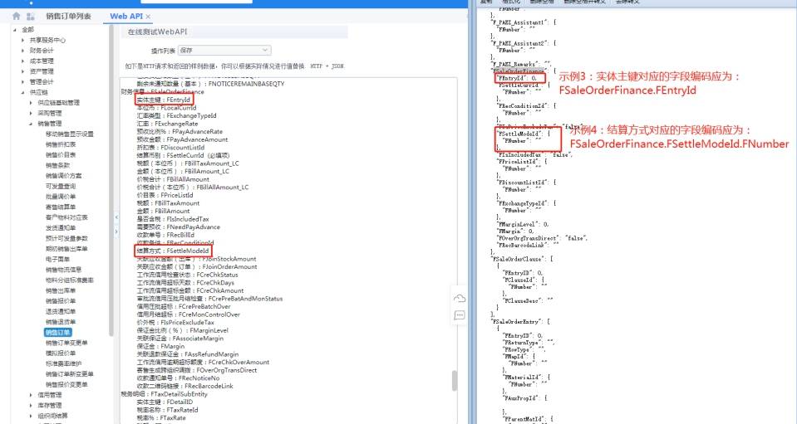The width and height of the screenshot is (797, 424).
Task: Expand the 信用管理 node
Action: click(x=31, y=395)
